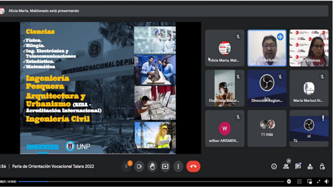Click the present screen button
The height and width of the screenshot is (187, 333).
click(x=165, y=166)
